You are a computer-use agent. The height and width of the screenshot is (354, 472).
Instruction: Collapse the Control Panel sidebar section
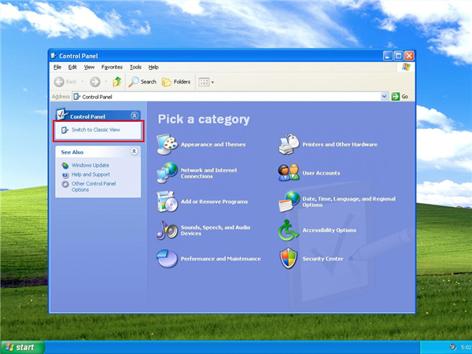[x=135, y=116]
